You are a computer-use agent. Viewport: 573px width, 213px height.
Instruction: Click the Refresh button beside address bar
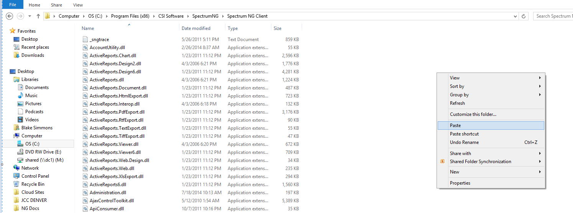pyautogui.click(x=524, y=16)
